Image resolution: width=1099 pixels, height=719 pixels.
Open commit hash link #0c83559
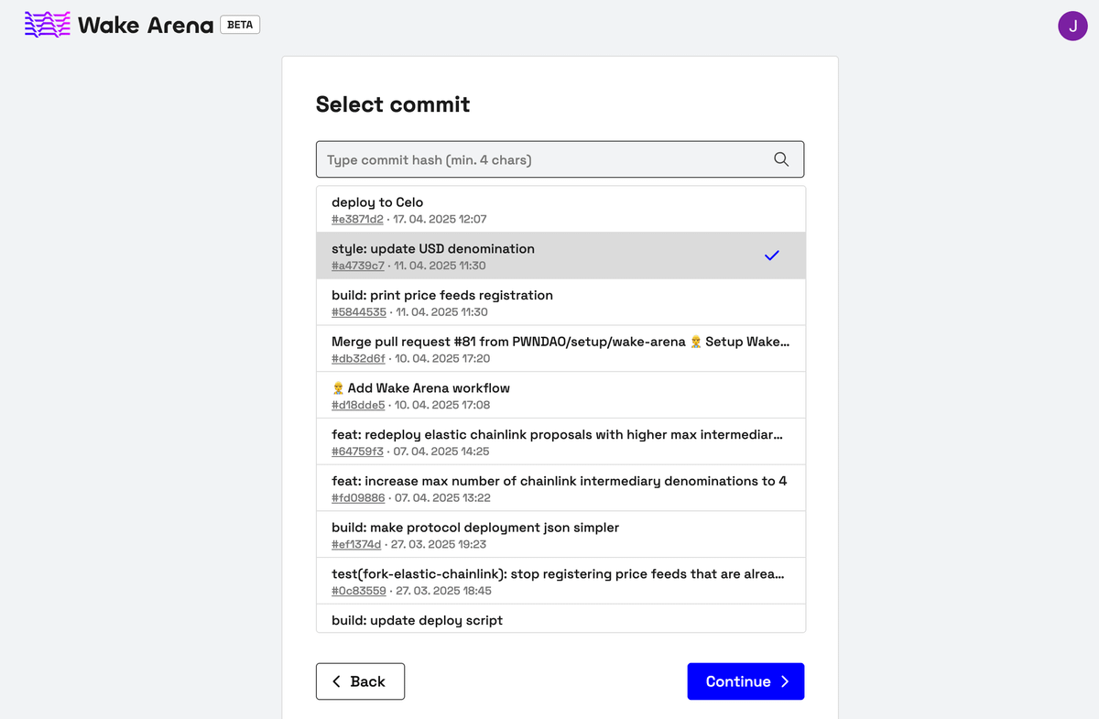click(359, 591)
